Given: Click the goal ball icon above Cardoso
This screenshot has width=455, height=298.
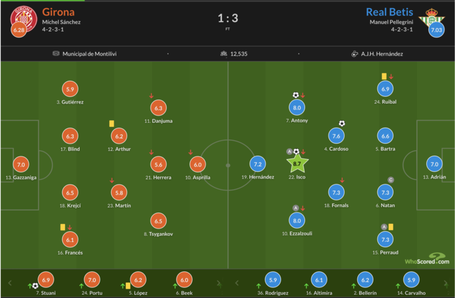Looking at the screenshot, I should (341, 124).
